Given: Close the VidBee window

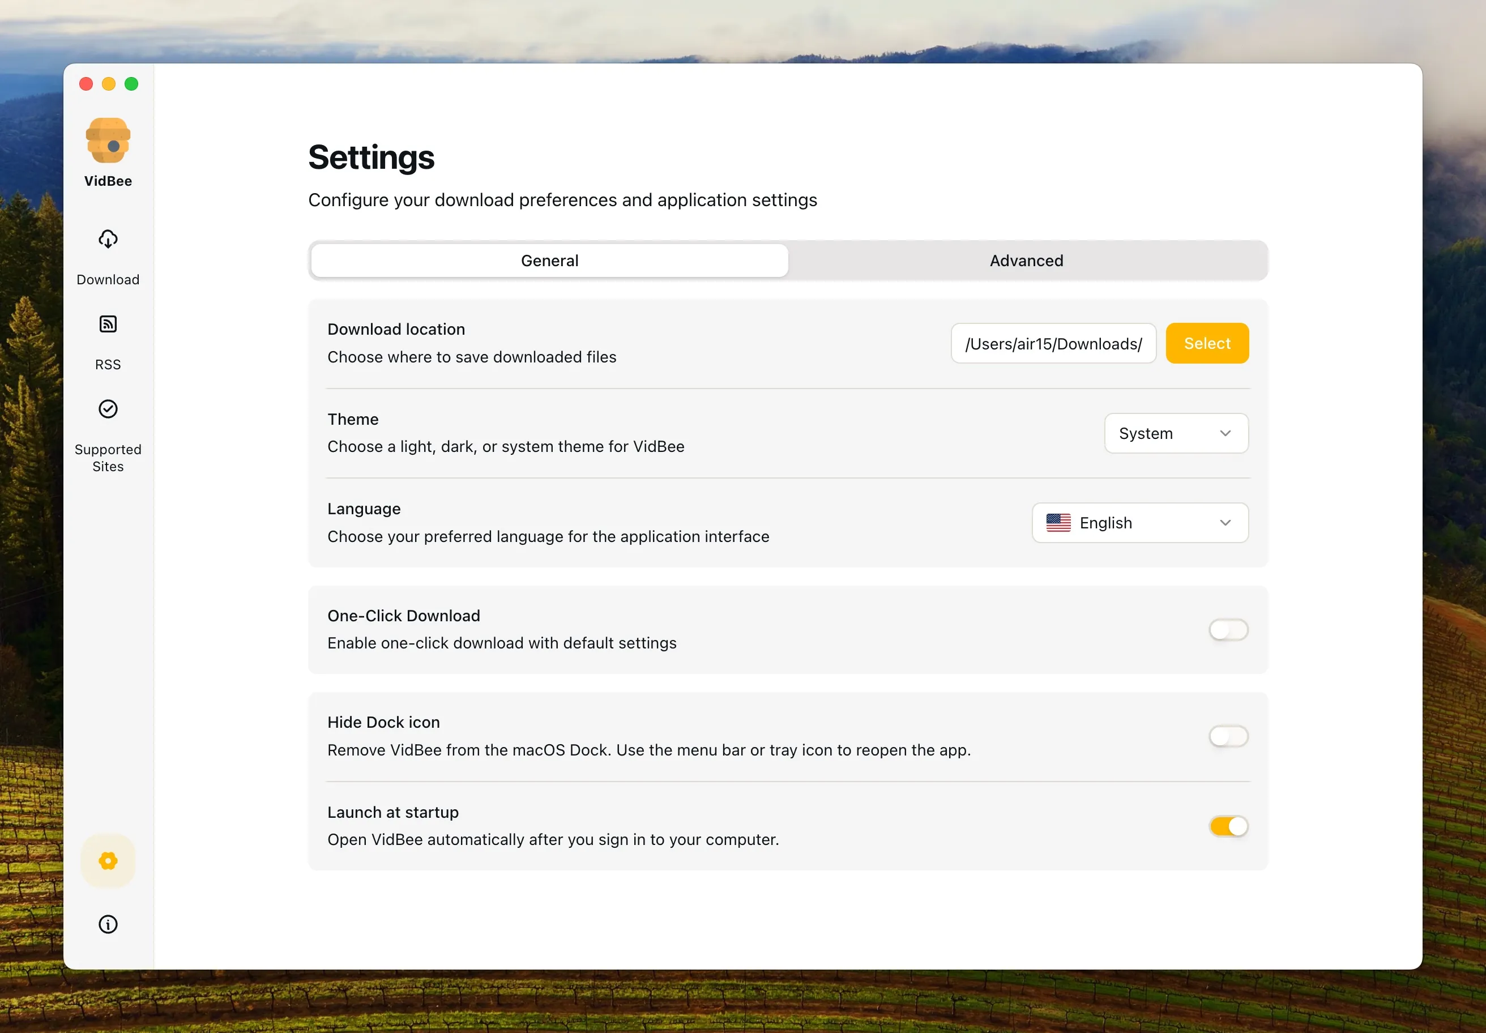Looking at the screenshot, I should point(85,83).
